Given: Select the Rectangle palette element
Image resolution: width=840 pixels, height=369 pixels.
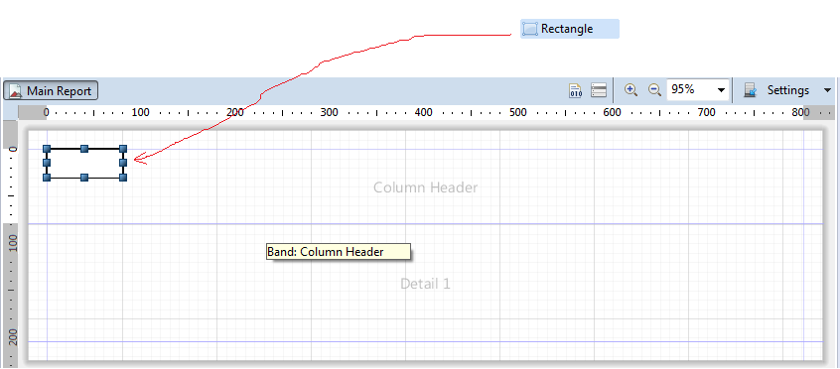Looking at the screenshot, I should (570, 29).
